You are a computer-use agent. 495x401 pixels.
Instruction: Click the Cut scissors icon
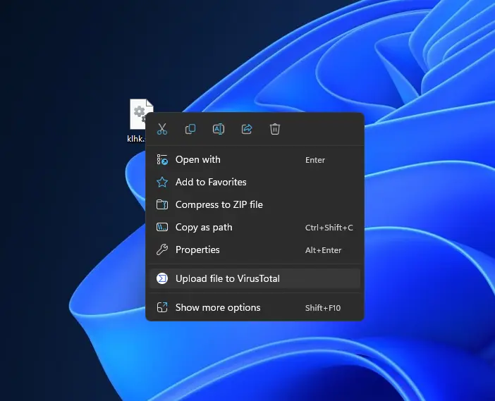(162, 129)
